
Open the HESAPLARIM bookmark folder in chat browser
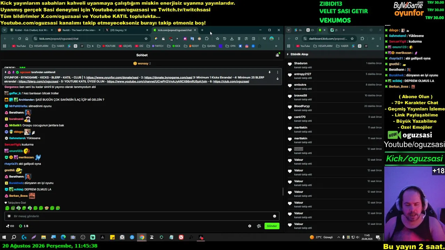point(39,46)
